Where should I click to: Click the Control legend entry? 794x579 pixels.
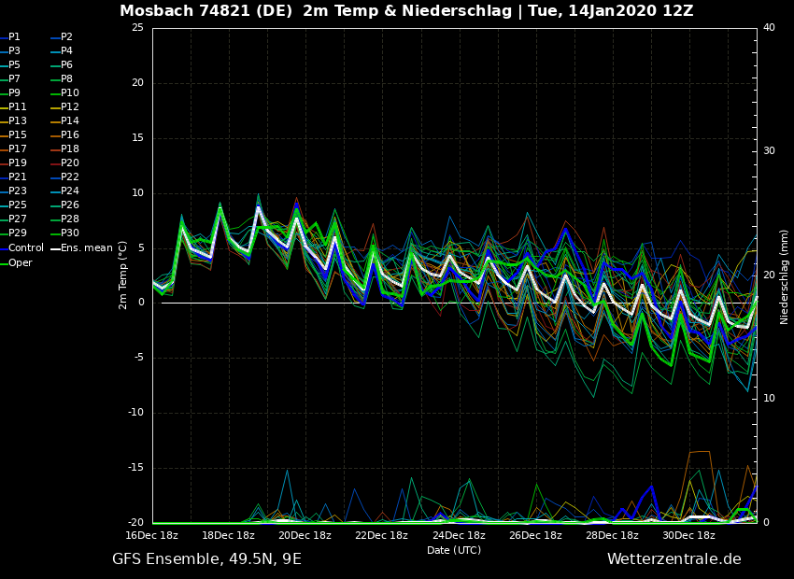point(25,248)
